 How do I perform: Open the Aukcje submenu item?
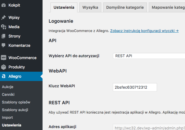(x=8, y=87)
